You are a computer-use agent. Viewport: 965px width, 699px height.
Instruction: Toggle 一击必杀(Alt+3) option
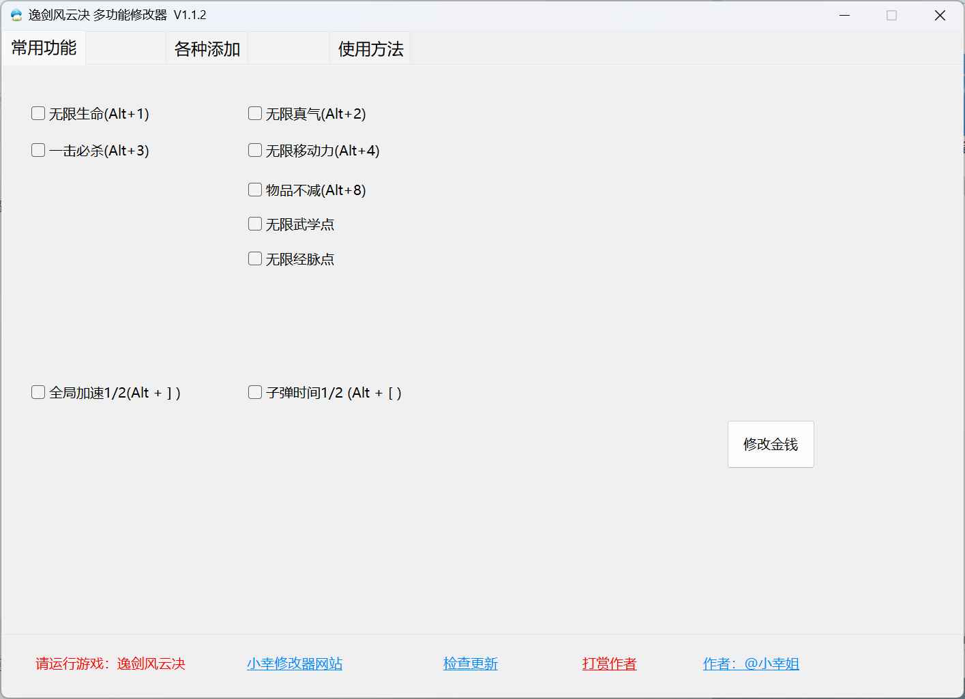coord(38,150)
